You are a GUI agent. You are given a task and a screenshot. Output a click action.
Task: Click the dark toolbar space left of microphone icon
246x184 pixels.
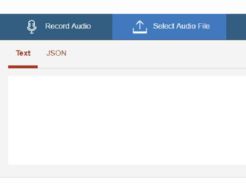click(13, 27)
